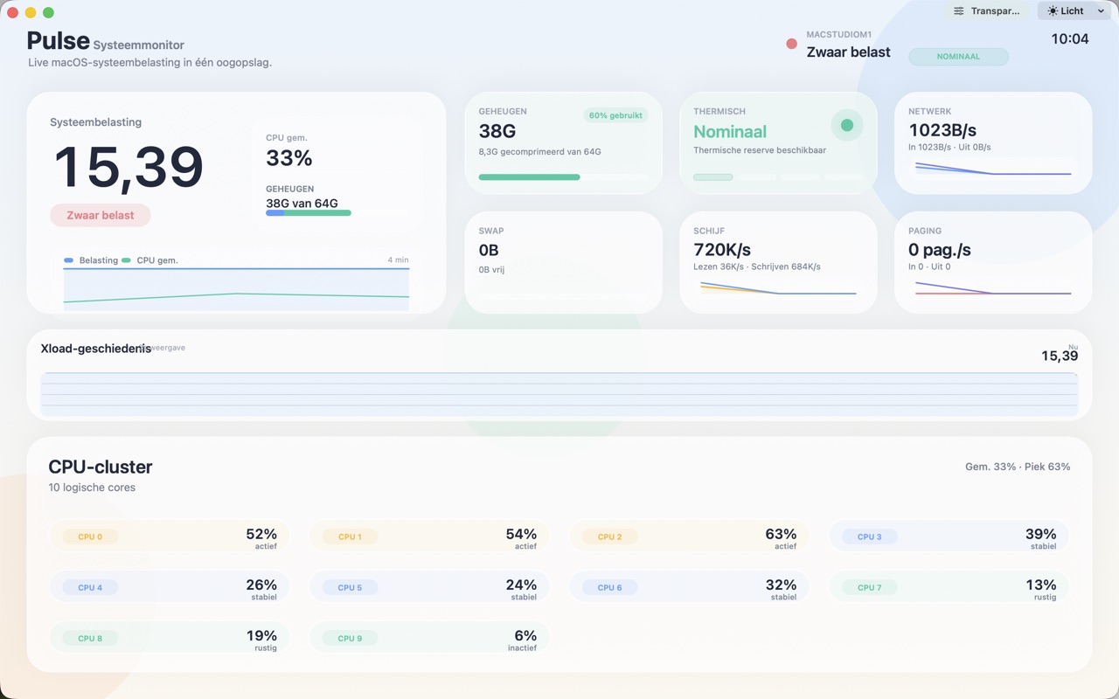
Task: Click the Systeembelasting 4 min chart
Action: [x=236, y=287]
